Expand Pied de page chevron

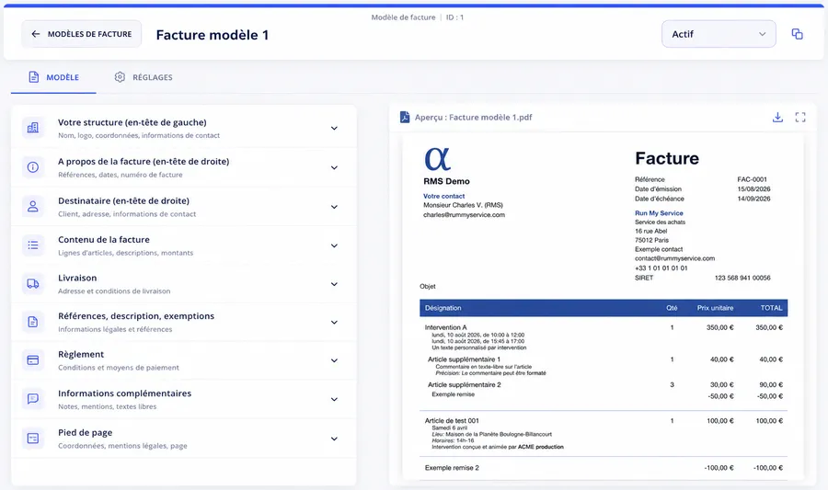pos(334,439)
